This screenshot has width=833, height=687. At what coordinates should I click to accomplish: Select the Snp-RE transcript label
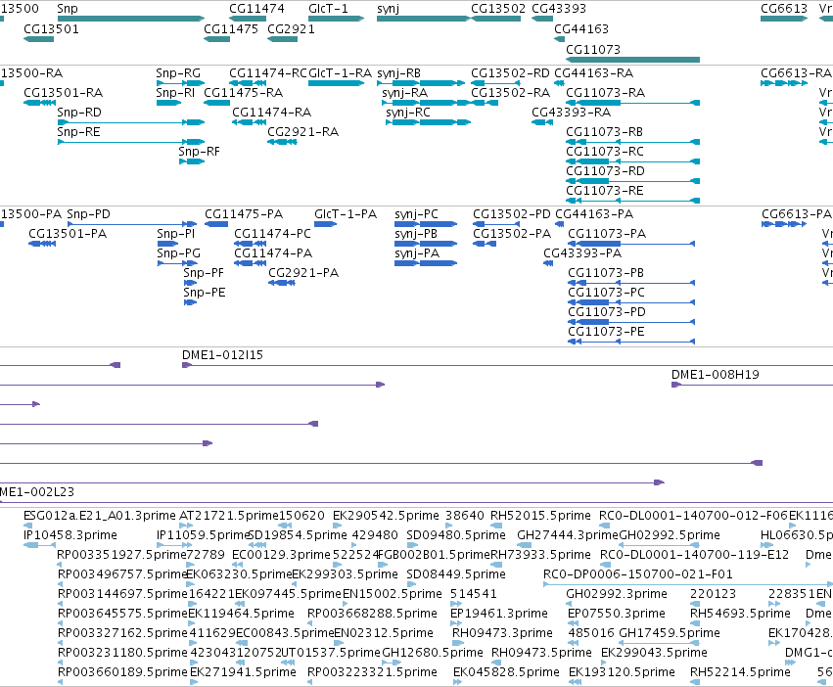coord(78,132)
